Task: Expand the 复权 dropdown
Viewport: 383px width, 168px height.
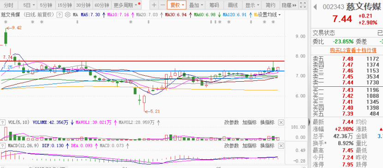Action: click(x=177, y=5)
